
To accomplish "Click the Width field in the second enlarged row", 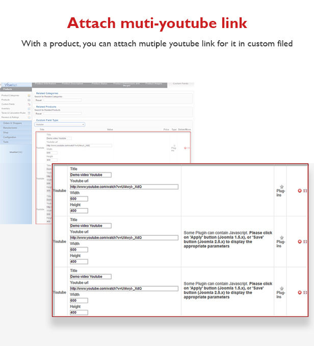I will 79,250.
